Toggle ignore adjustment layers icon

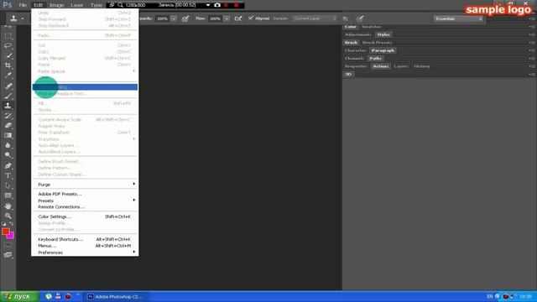click(x=346, y=18)
